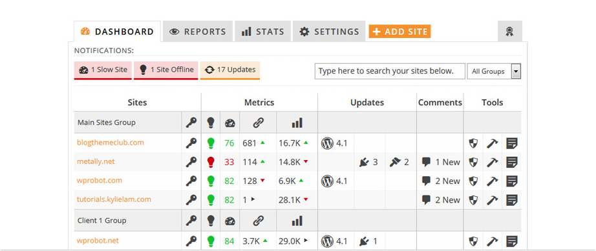596x251 pixels.
Task: Click backlinks chain icon in Main Sites Group header
Action: tap(258, 123)
